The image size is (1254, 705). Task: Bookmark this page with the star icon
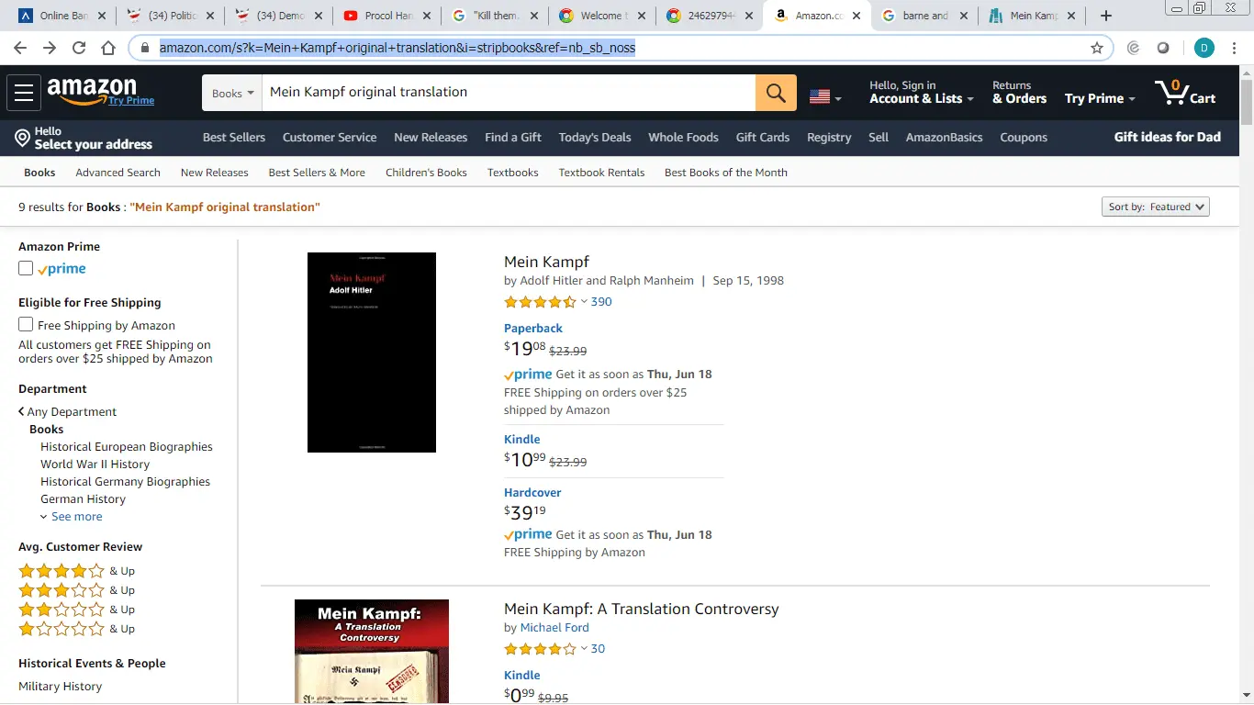1097,48
